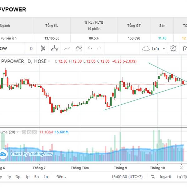
Task: Expand the Volume (20) indicator arrow
Action: coord(18,132)
